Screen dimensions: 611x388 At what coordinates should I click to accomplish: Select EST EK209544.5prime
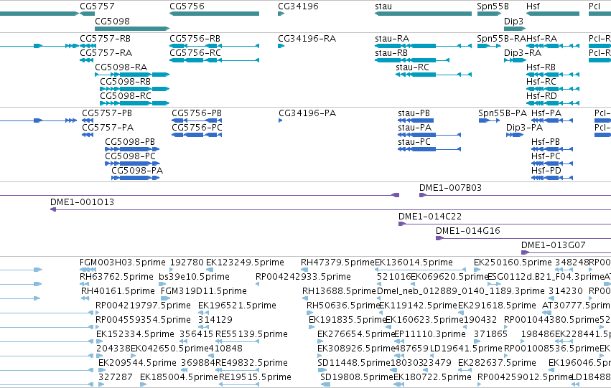pos(138,363)
